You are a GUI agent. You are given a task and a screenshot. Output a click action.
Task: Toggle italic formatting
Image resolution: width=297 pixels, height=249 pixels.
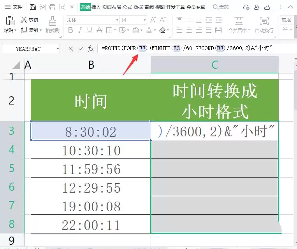click(80, 30)
